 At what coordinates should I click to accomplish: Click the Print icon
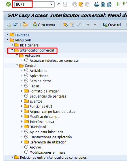coord(97,5)
